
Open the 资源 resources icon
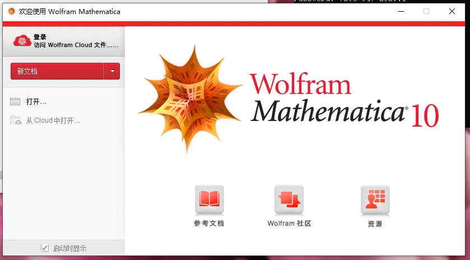coord(375,199)
